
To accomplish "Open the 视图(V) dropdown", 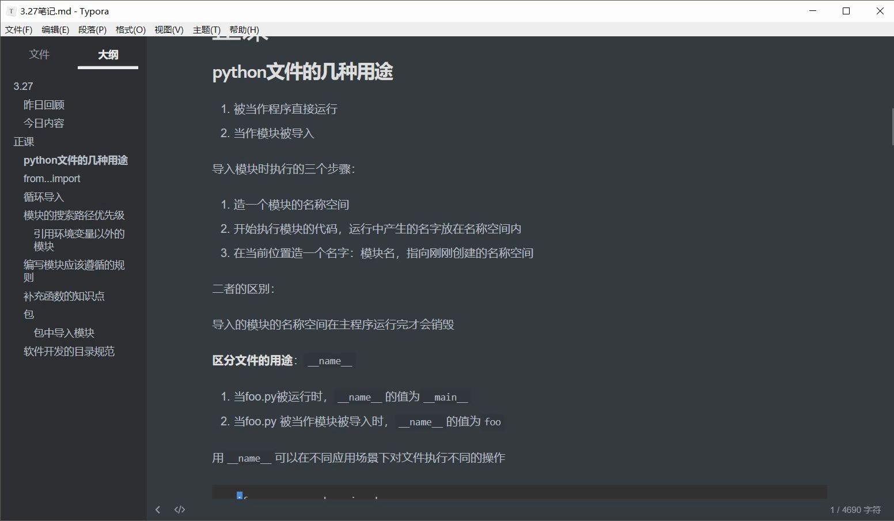I will (169, 29).
